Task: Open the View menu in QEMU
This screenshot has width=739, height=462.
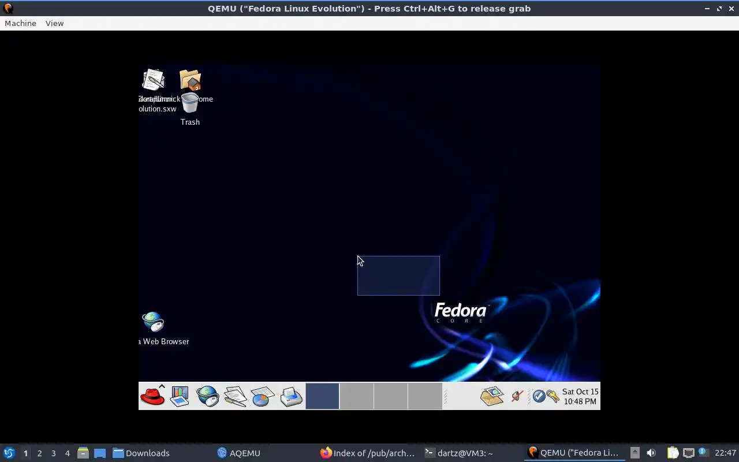Action: pyautogui.click(x=54, y=23)
